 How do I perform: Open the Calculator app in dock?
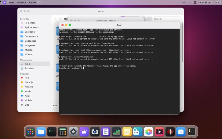(63, 132)
